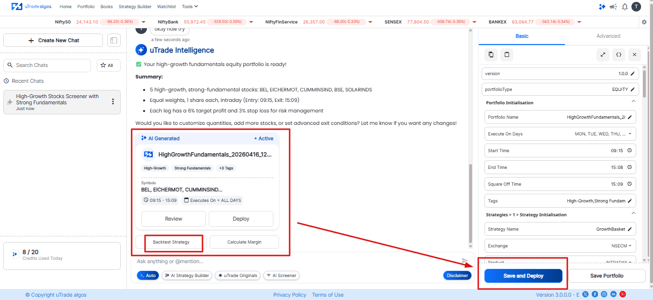This screenshot has width=653, height=300.
Task: Select the uTrade Originals chip
Action: click(238, 276)
